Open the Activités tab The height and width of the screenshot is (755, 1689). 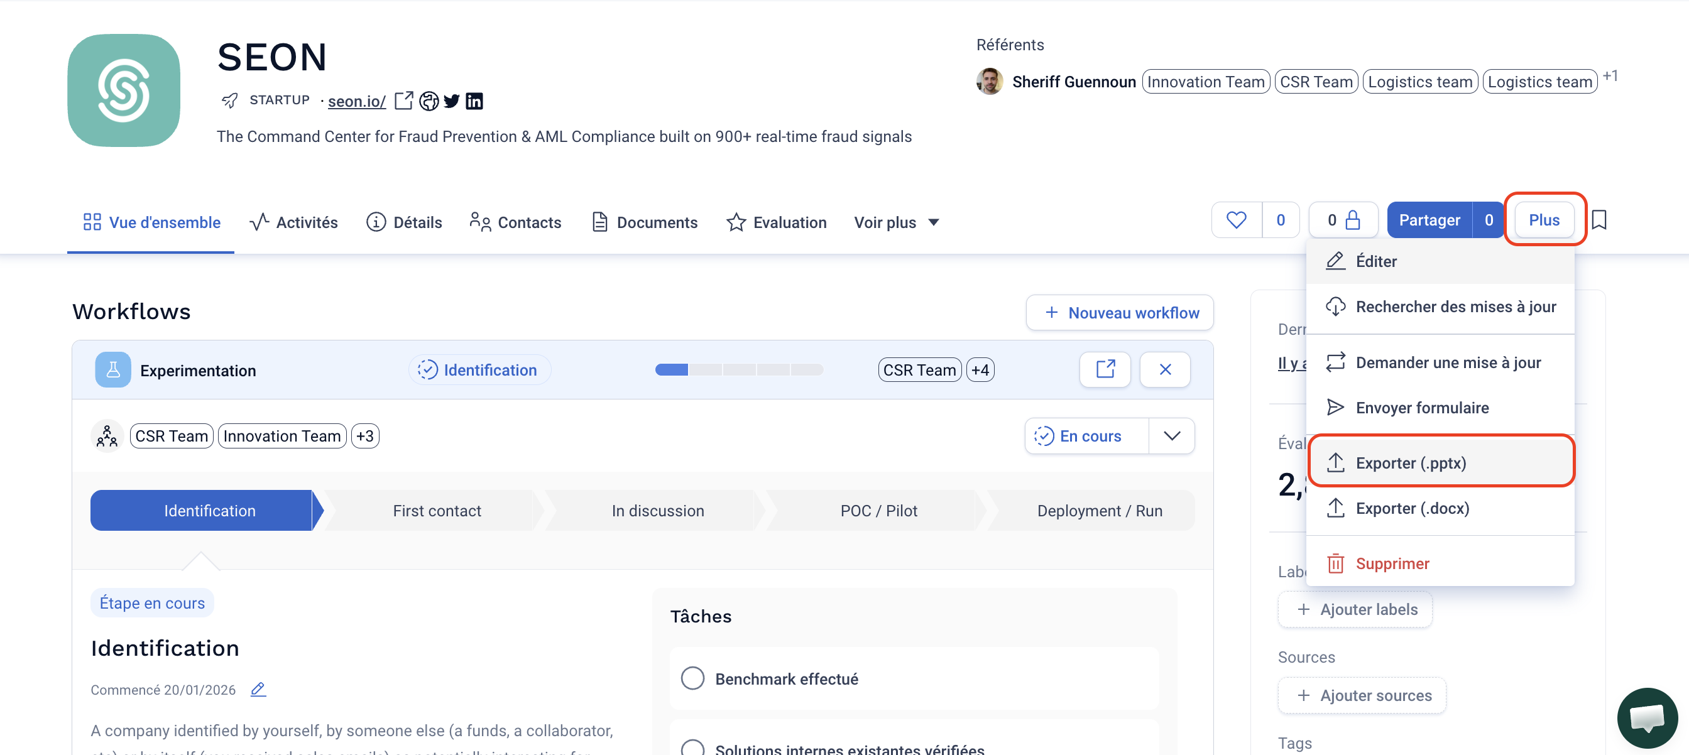pos(293,223)
